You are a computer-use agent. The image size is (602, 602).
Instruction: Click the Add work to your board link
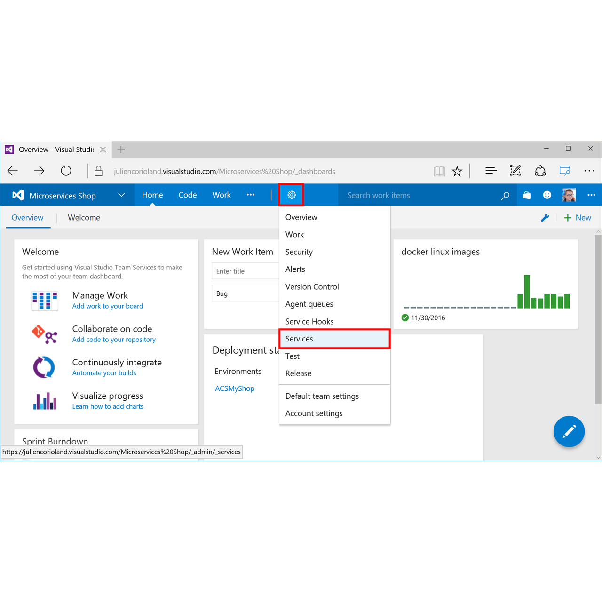[x=108, y=306]
